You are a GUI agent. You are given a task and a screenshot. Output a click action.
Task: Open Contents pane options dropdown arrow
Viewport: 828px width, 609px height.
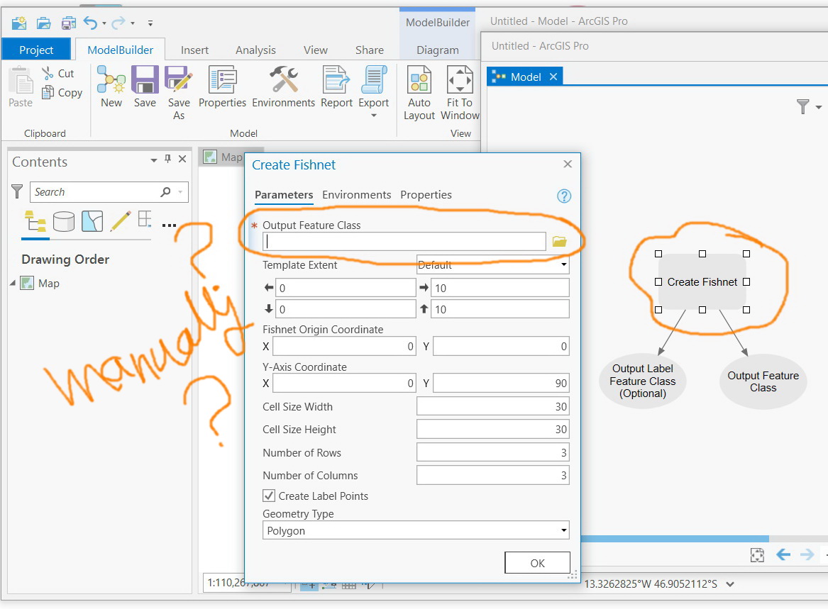pyautogui.click(x=154, y=160)
